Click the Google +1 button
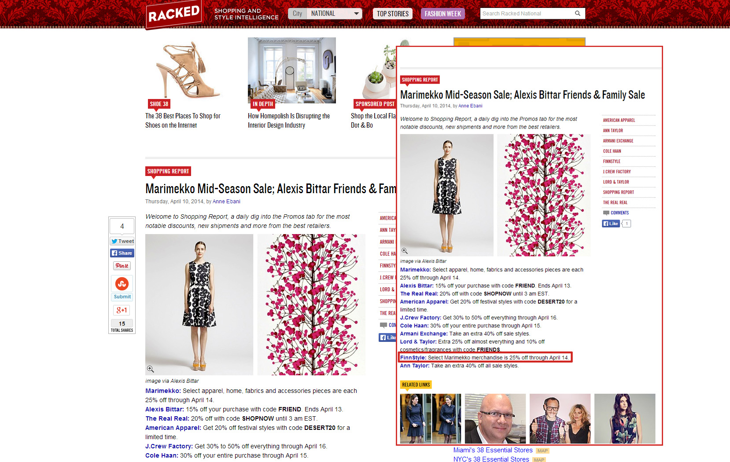This screenshot has width=730, height=462. click(122, 310)
